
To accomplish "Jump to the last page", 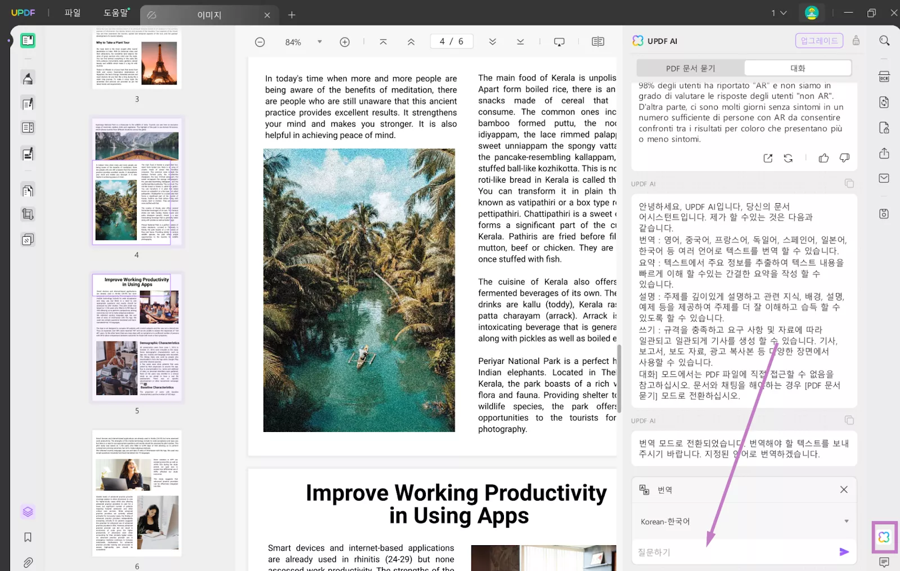I will click(520, 42).
